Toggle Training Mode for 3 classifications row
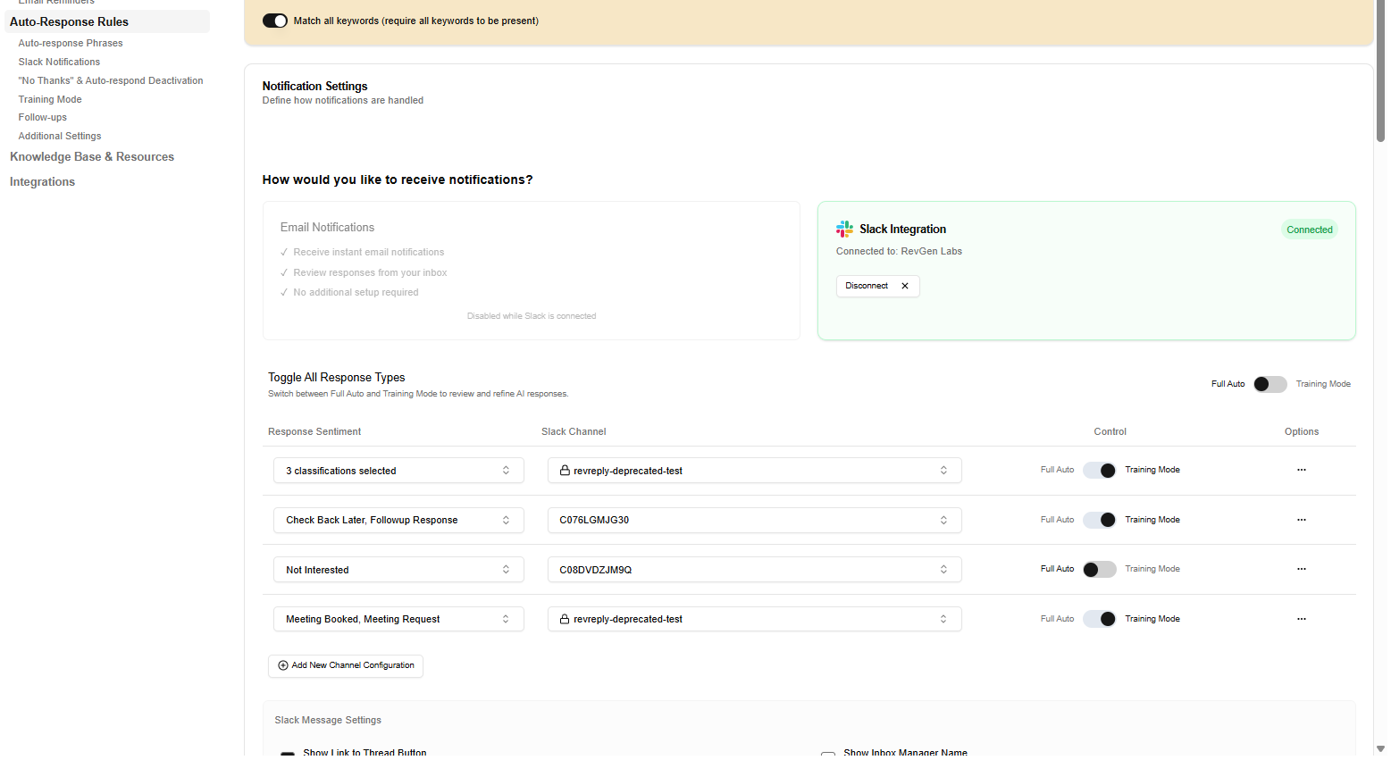1391x760 pixels. pos(1099,471)
